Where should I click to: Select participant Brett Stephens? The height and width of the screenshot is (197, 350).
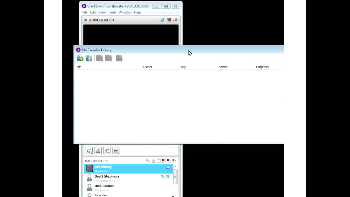(x=128, y=178)
